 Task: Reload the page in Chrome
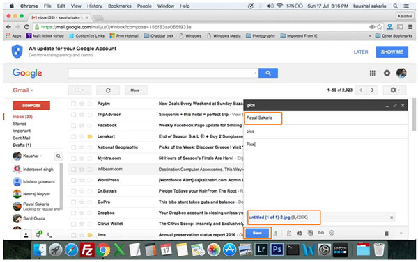pos(26,27)
